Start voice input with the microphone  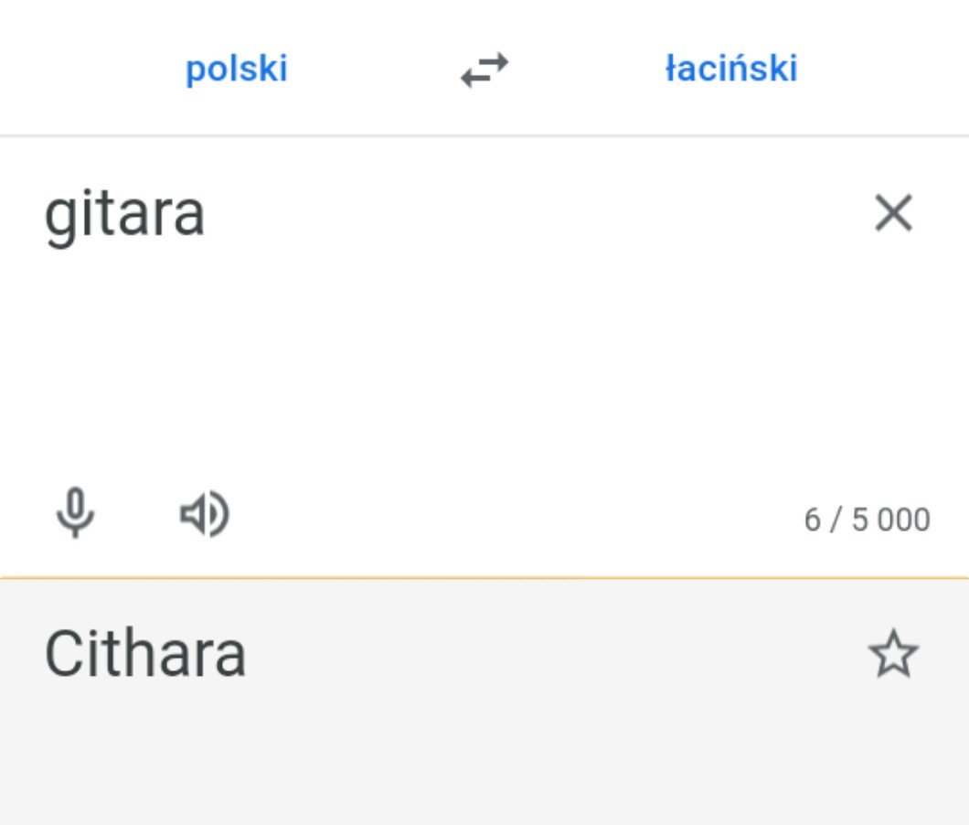coord(75,514)
